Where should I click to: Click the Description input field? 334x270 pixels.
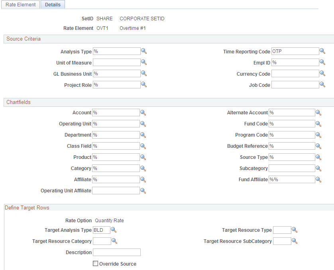pyautogui.click(x=116, y=252)
